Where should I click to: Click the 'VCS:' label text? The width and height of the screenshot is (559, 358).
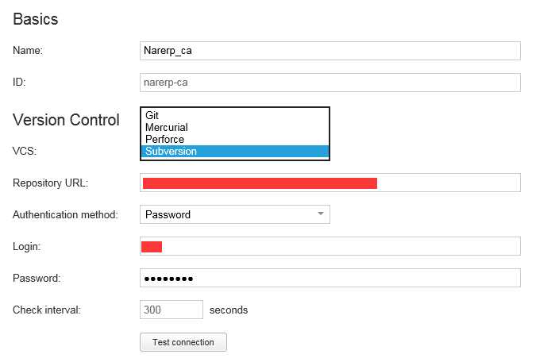[25, 151]
